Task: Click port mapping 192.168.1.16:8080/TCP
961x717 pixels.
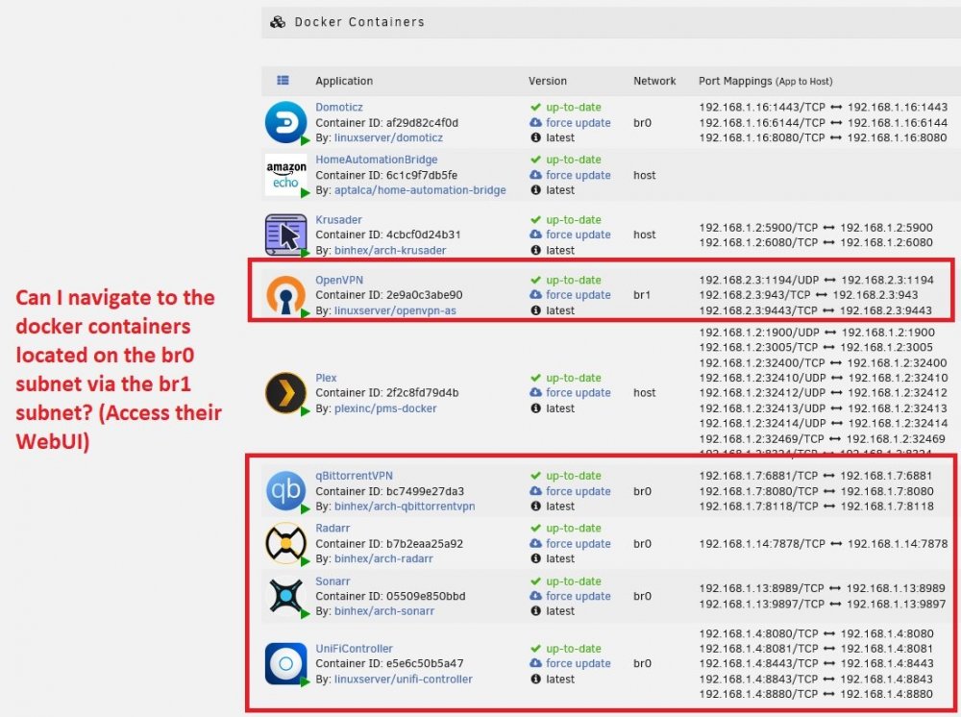Action: pos(762,137)
